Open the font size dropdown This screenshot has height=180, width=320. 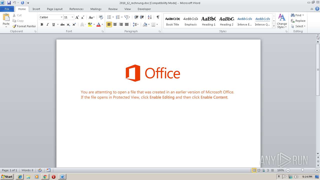tap(72, 17)
